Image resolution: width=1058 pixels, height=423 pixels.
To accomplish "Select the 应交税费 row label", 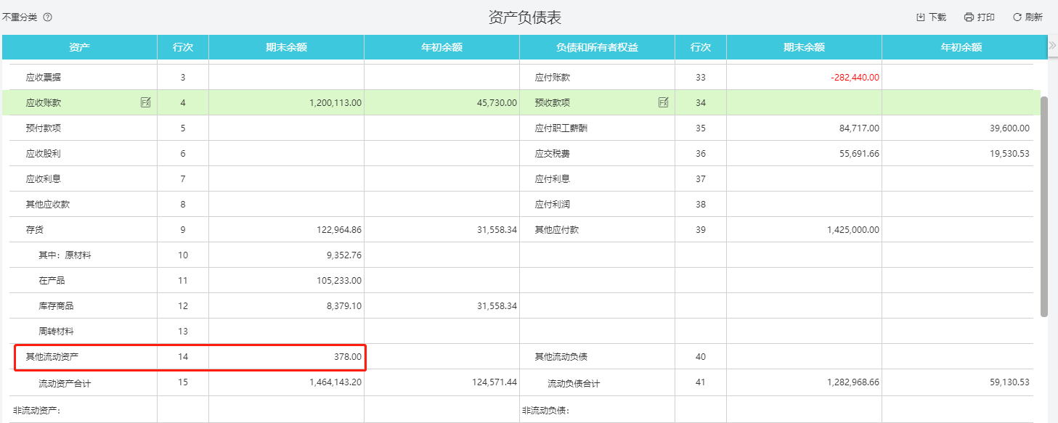I will pyautogui.click(x=553, y=153).
